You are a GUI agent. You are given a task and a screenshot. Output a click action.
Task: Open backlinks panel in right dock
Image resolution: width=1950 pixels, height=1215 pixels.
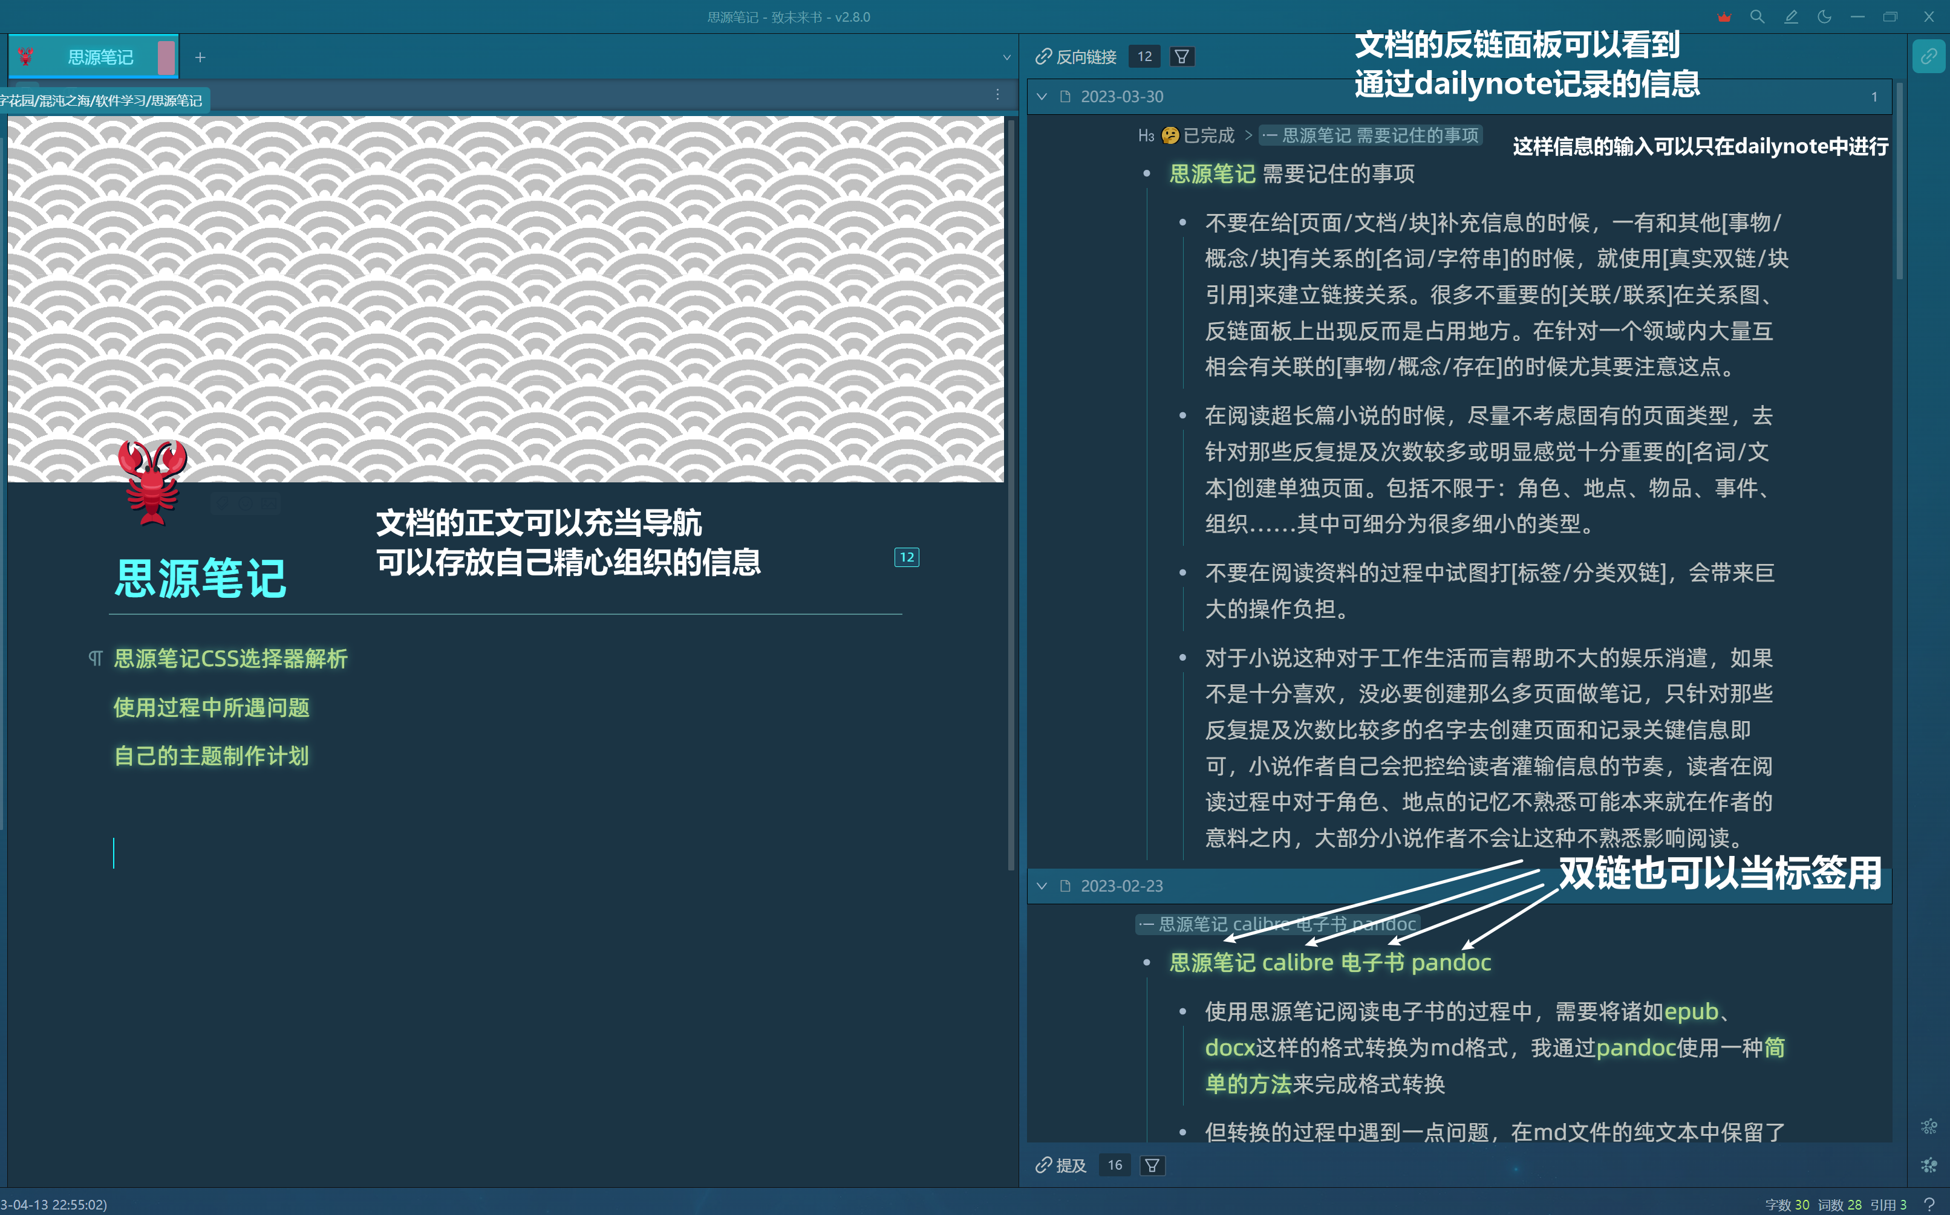(x=1928, y=56)
